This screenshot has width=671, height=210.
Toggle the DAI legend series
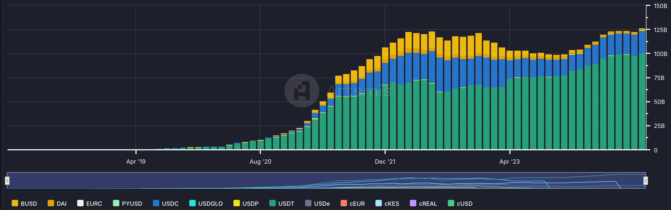[57, 203]
